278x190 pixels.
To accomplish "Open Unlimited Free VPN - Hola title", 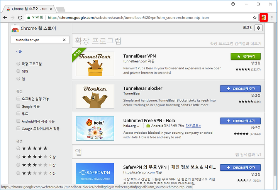I will click(x=149, y=121).
